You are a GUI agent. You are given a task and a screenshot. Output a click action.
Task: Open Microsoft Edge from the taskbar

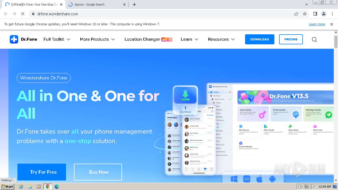point(57,186)
